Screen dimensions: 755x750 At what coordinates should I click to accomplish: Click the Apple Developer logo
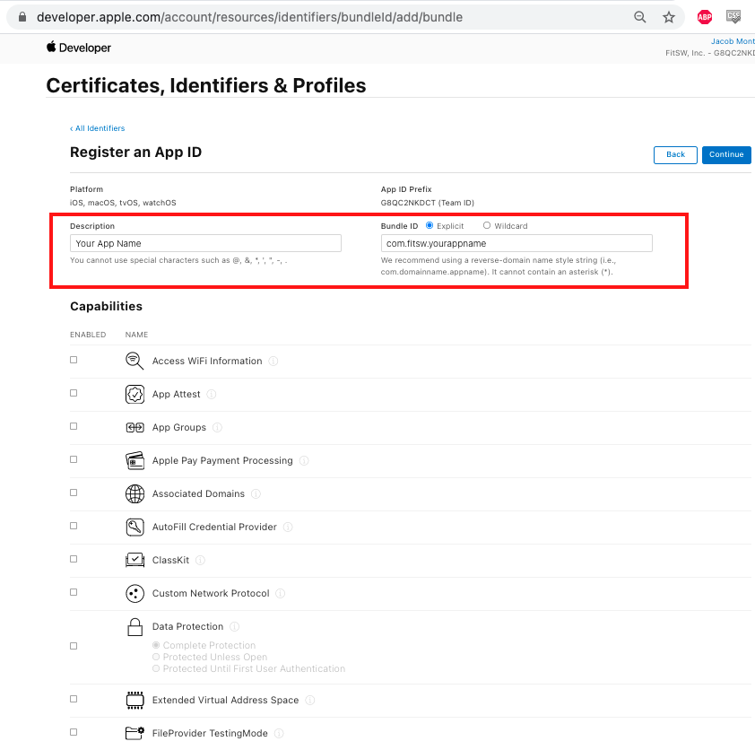click(x=79, y=48)
